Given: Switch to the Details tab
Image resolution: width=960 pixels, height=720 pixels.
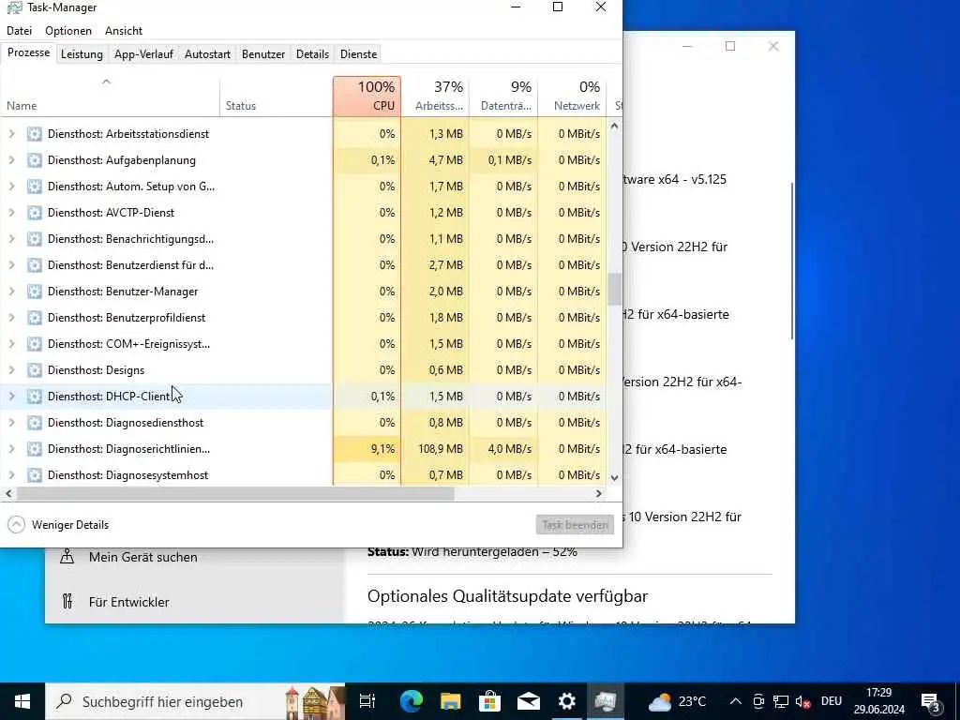Looking at the screenshot, I should (312, 53).
